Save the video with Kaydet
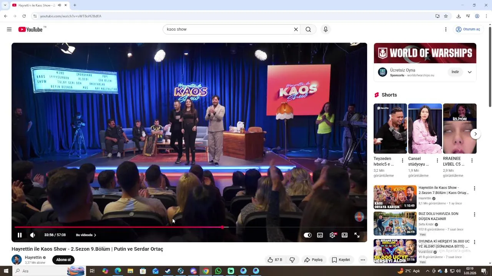This screenshot has height=276, width=492. click(341, 260)
